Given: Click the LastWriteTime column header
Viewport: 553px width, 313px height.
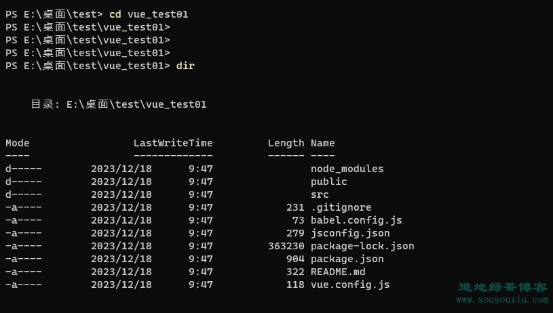Looking at the screenshot, I should tap(173, 143).
